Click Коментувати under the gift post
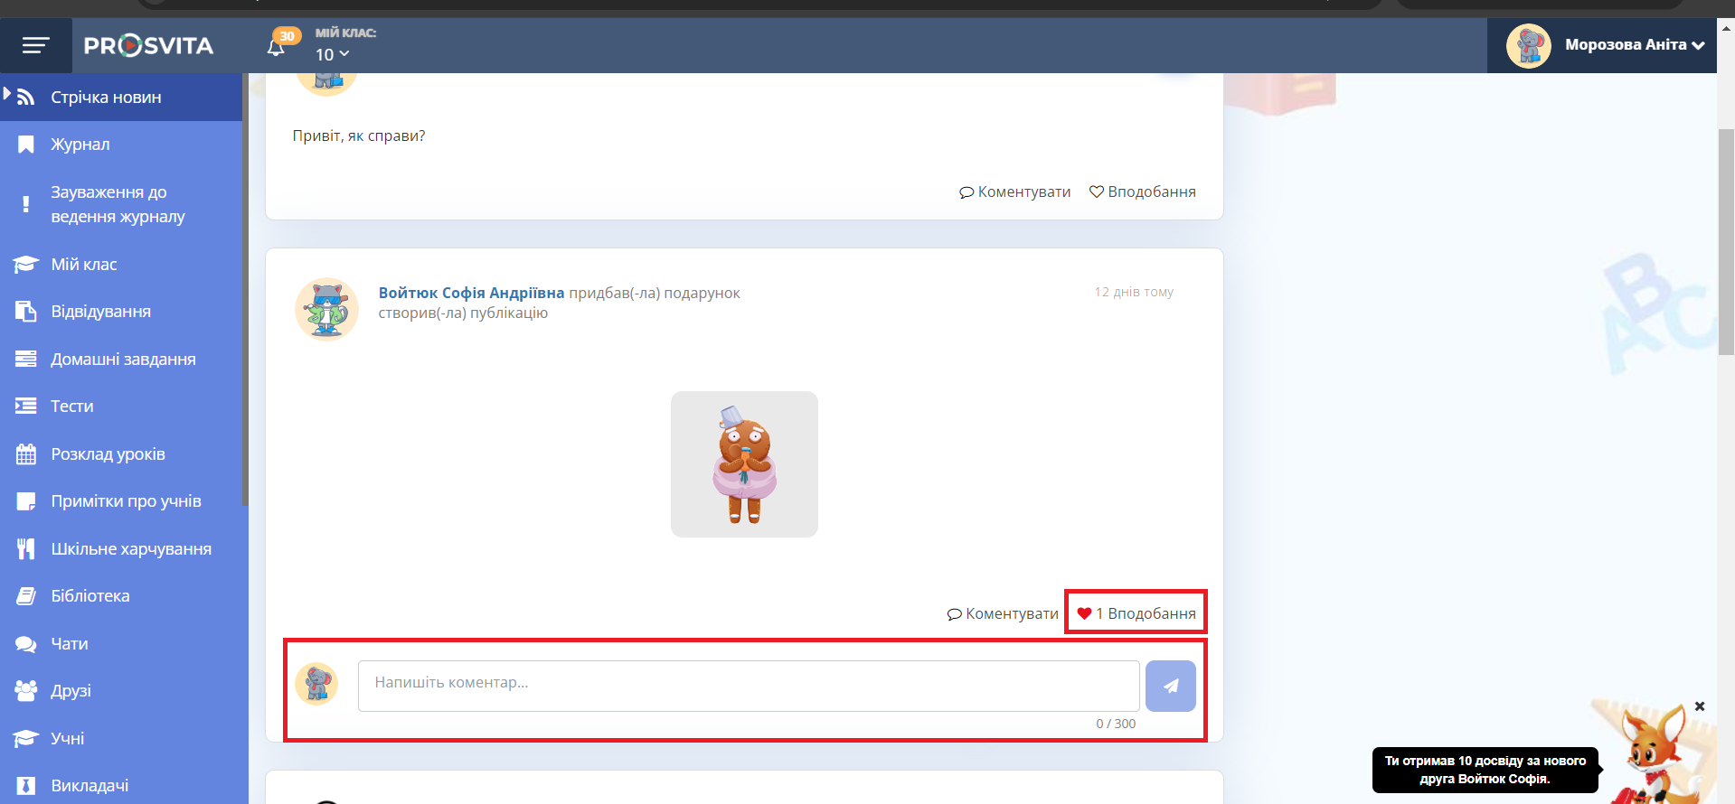1735x804 pixels. [1003, 613]
